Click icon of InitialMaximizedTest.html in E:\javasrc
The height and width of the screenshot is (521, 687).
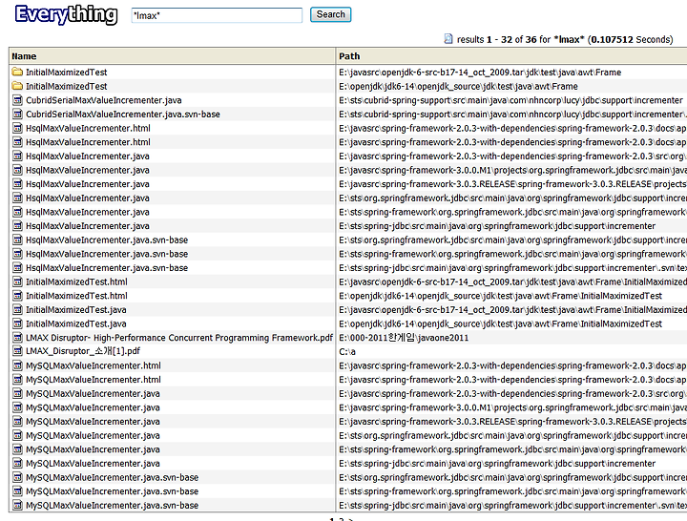click(17, 281)
